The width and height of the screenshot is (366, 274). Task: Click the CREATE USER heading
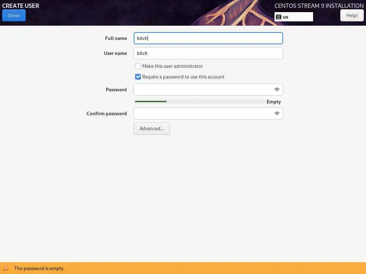(20, 6)
